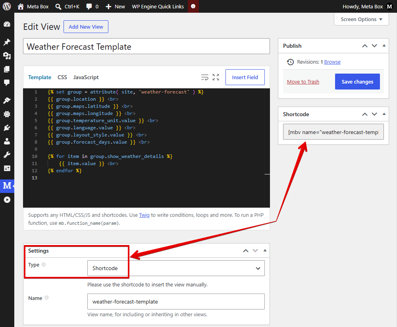Open Appearance brush icon in sidebar
The height and width of the screenshot is (327, 397).
(x=7, y=101)
